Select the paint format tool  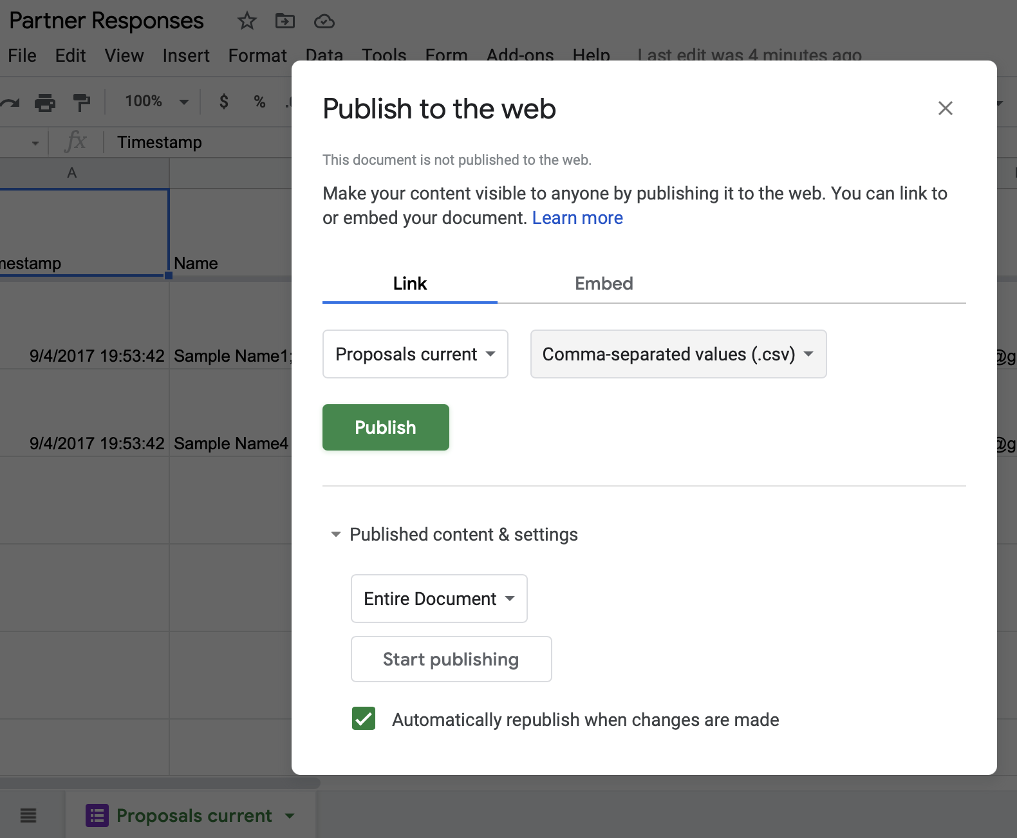[82, 102]
